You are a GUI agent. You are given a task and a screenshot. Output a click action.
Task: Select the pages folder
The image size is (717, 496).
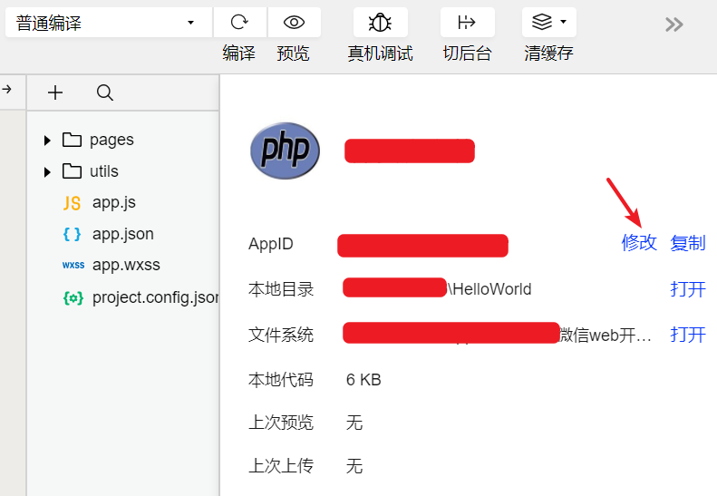pos(111,140)
